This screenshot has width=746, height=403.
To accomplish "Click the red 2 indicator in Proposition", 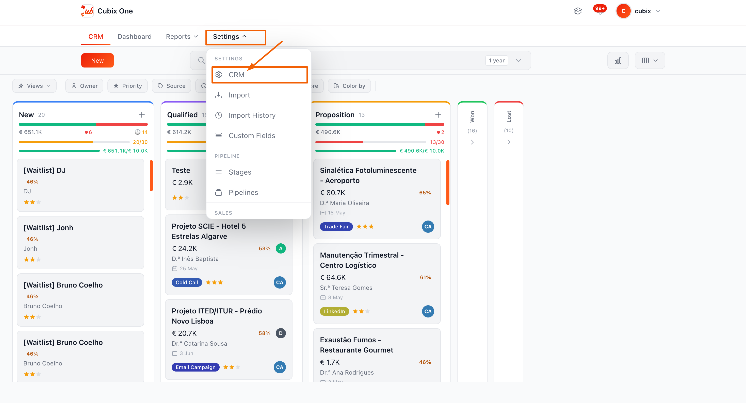I will [x=440, y=132].
